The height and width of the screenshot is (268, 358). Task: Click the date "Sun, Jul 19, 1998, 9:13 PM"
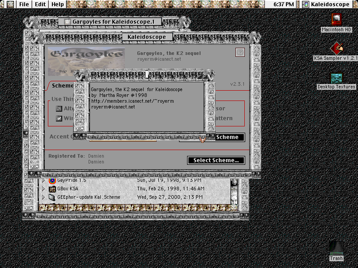169,180
